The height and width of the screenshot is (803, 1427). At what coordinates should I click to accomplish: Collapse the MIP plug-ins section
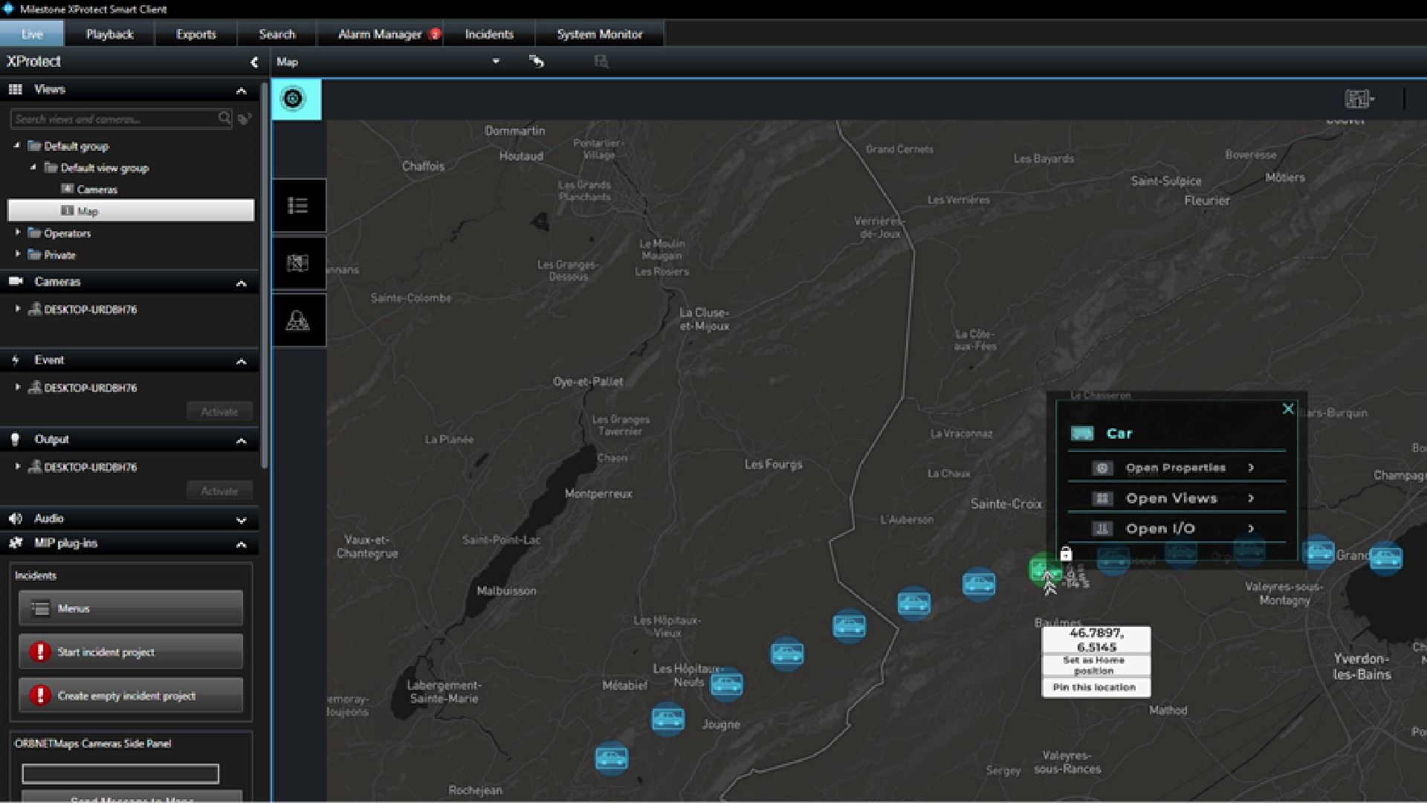point(241,545)
